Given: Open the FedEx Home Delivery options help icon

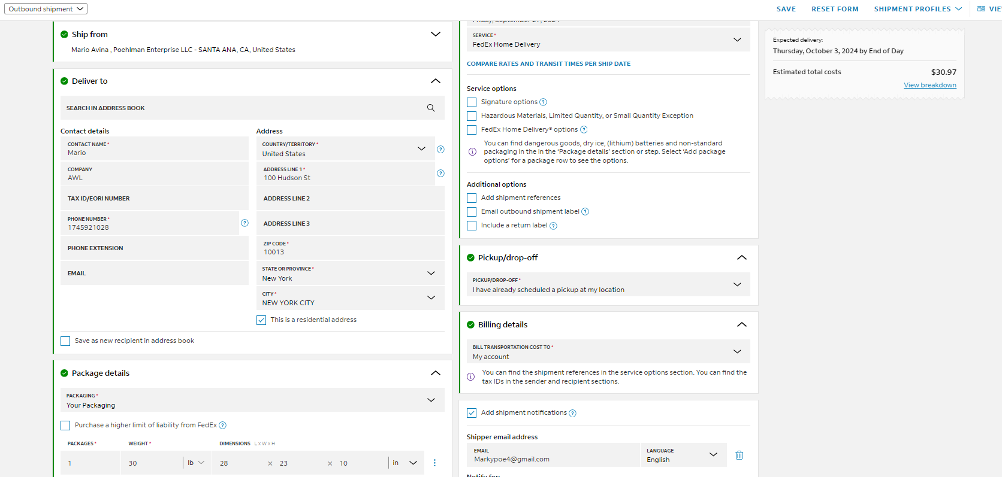Looking at the screenshot, I should (584, 130).
